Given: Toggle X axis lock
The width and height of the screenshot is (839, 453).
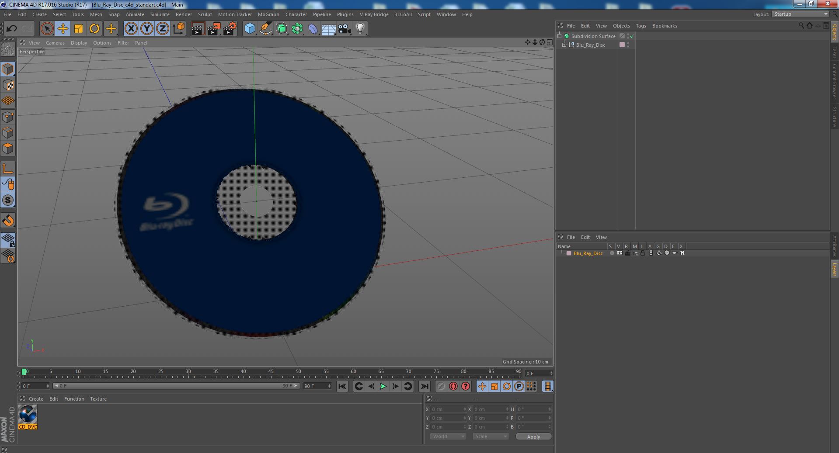Looking at the screenshot, I should (131, 29).
